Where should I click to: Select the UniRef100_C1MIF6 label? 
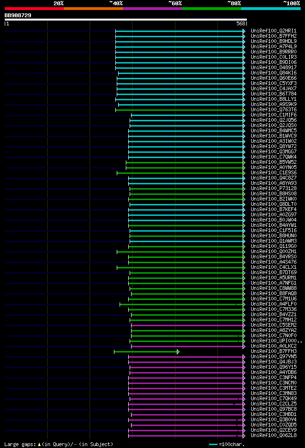point(274,115)
